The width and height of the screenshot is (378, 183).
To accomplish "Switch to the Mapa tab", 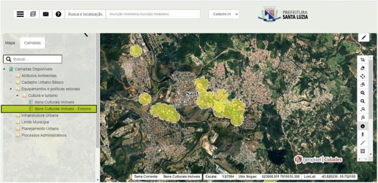I will (x=10, y=43).
